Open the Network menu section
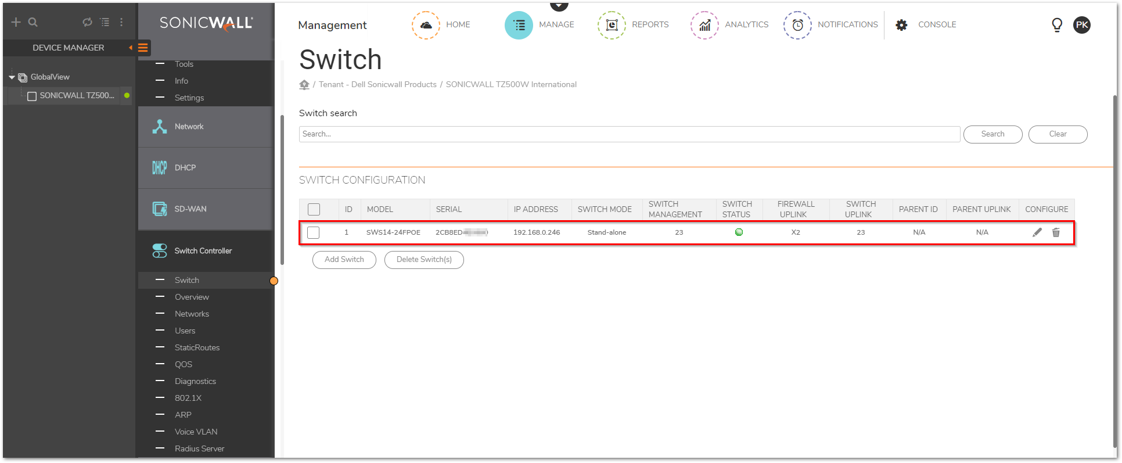 coord(206,127)
